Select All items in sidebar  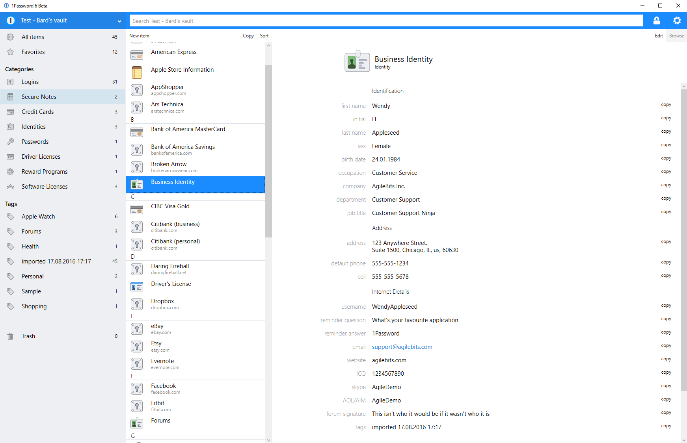(x=63, y=37)
